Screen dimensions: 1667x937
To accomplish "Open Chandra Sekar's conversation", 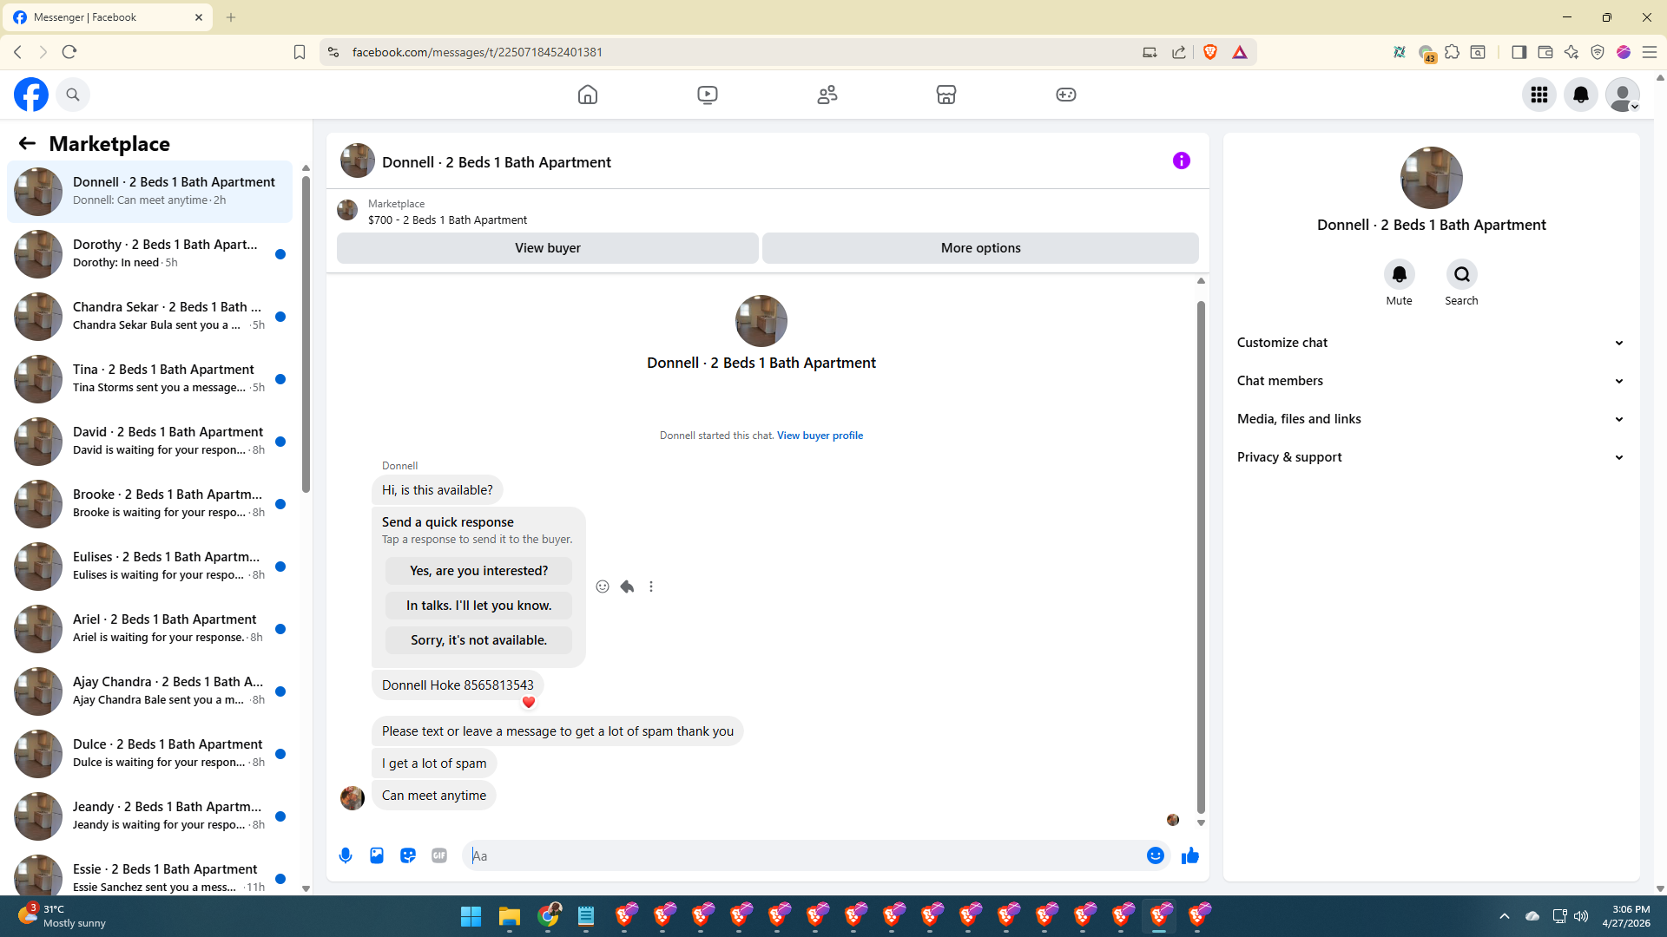I will 149,317.
